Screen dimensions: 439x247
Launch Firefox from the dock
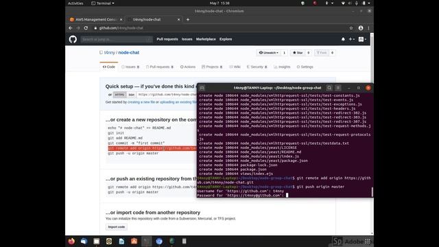tap(71, 241)
